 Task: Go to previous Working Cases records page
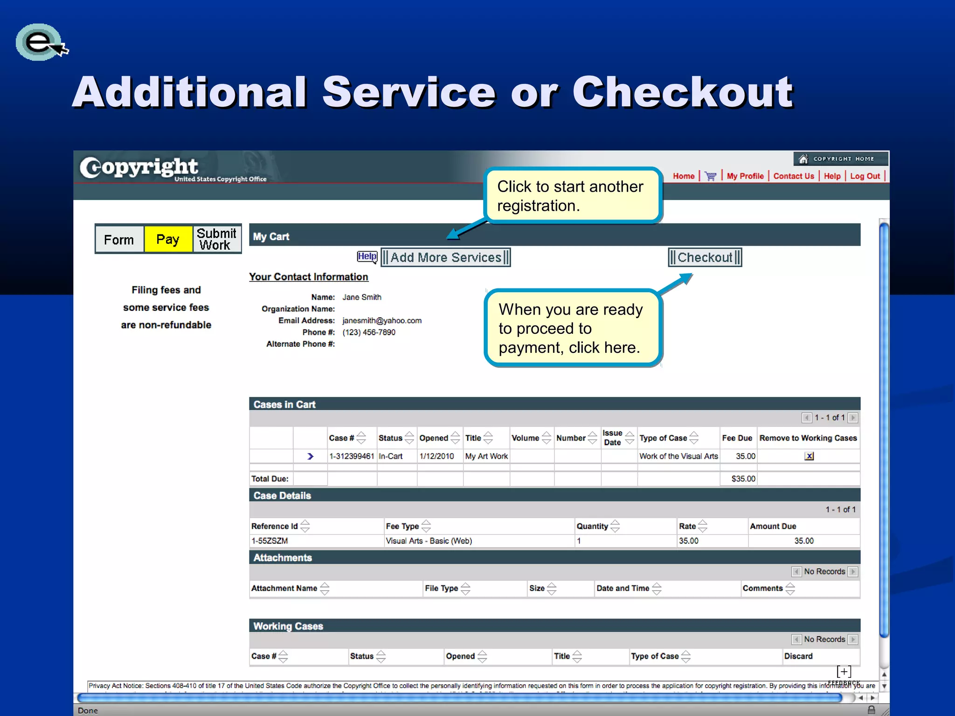point(796,639)
